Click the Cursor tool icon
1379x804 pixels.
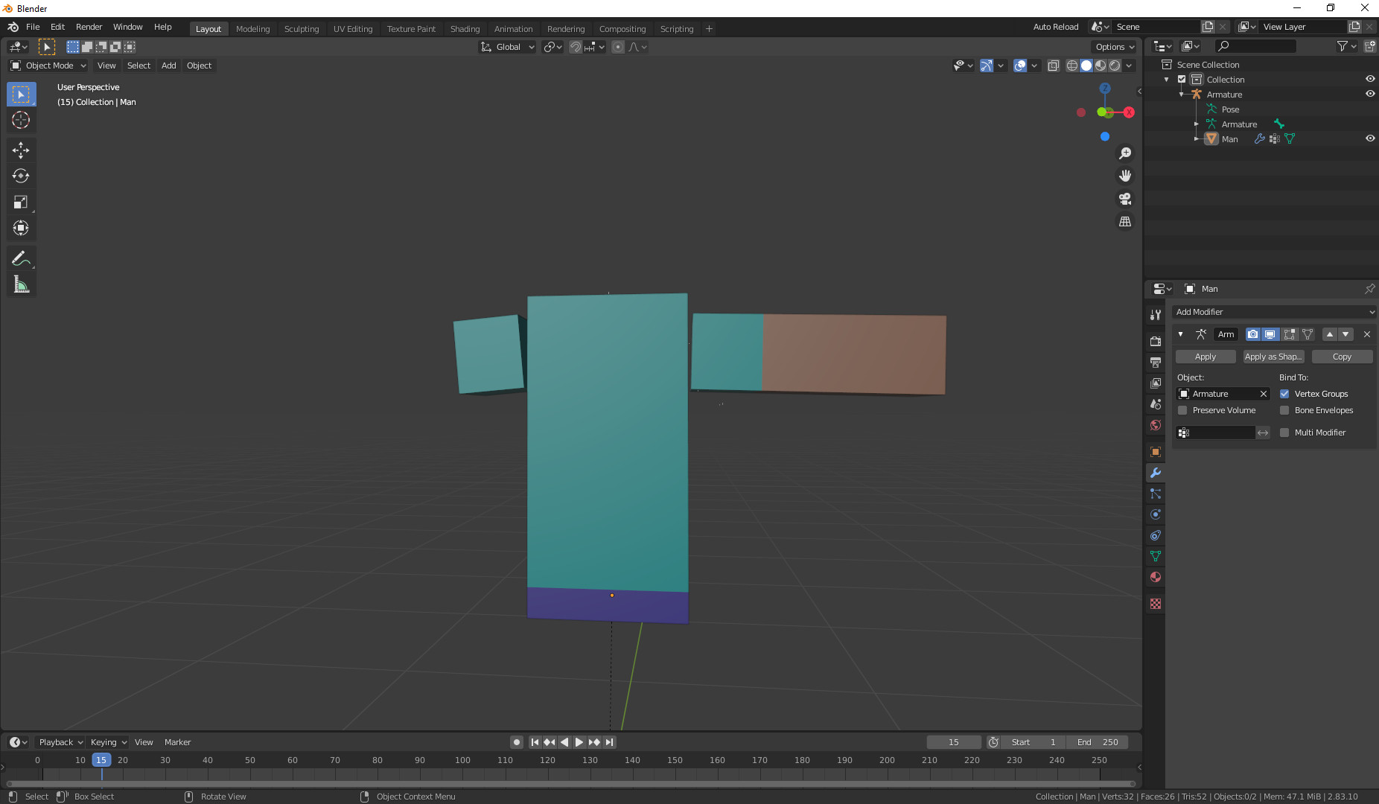pos(21,120)
